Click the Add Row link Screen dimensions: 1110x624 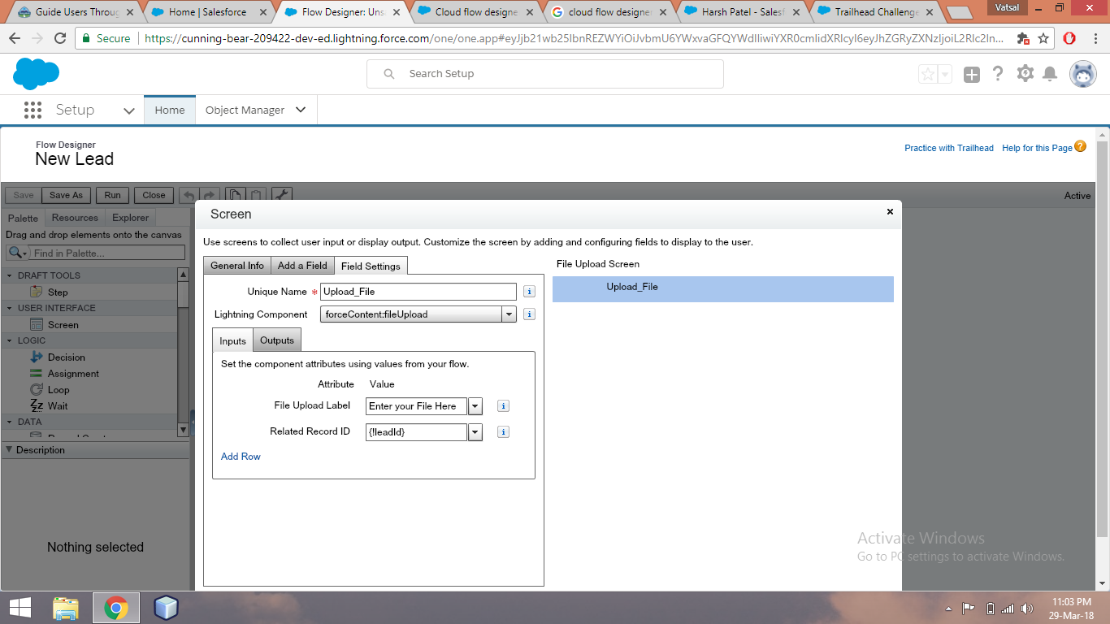point(241,457)
